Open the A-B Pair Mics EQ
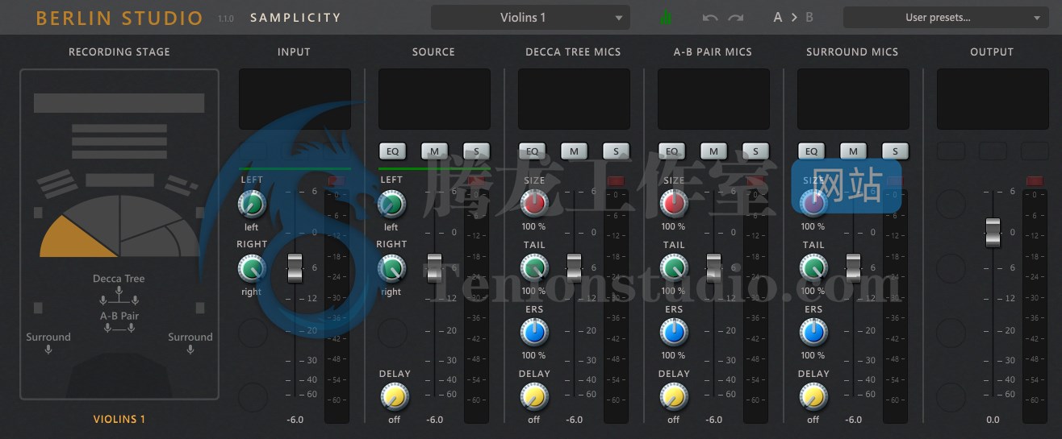The width and height of the screenshot is (1062, 439). point(671,151)
